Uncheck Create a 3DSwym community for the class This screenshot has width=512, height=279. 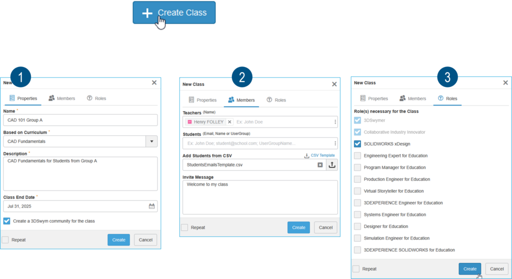point(7,220)
